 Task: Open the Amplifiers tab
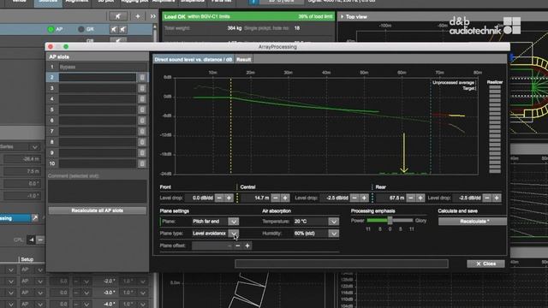click(164, 2)
